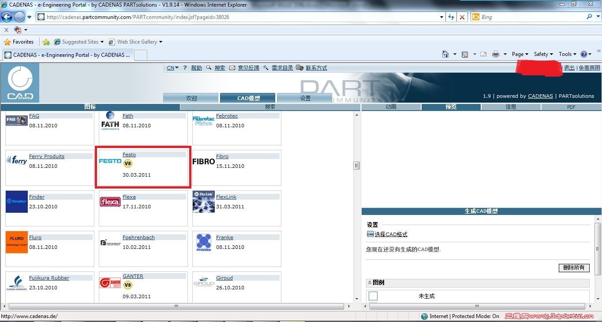Open the Fujikura Rubber logo
The height and width of the screenshot is (322, 602).
(17, 283)
